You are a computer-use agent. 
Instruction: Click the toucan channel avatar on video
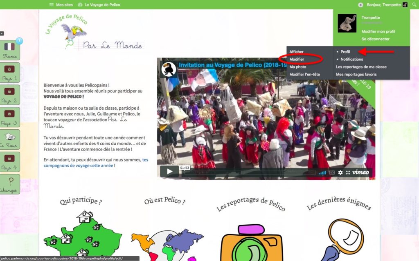click(169, 69)
